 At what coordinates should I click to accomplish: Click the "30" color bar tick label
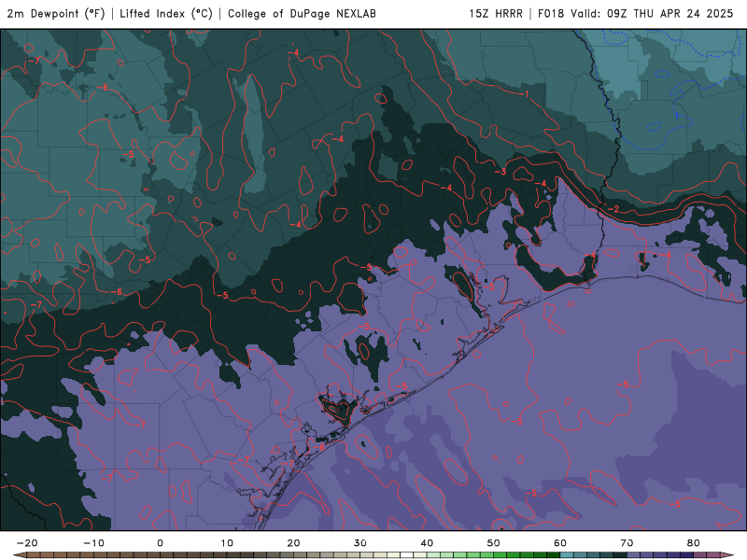(360, 543)
